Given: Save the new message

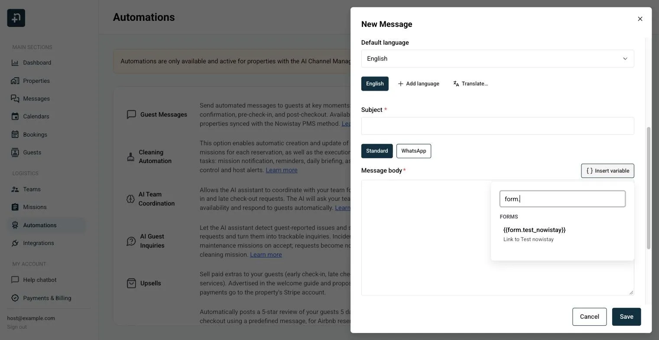Looking at the screenshot, I should point(627,317).
